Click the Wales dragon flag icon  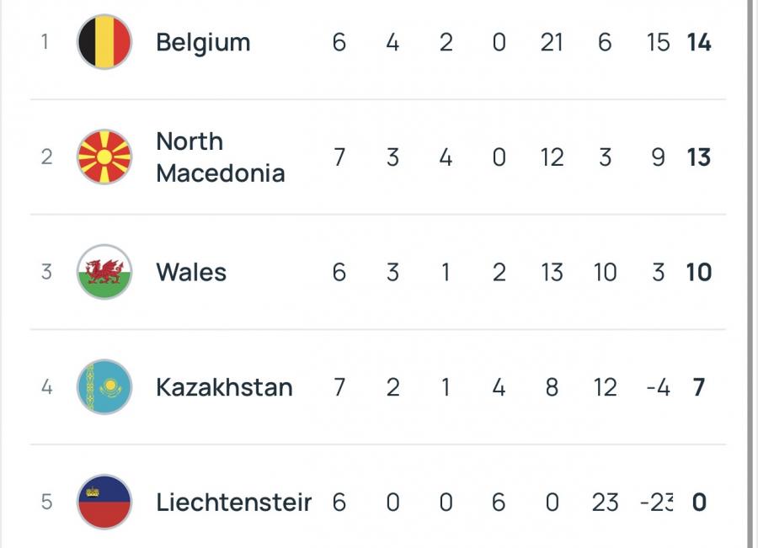(x=104, y=272)
